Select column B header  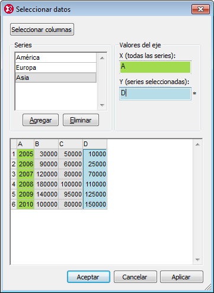coord(46,144)
